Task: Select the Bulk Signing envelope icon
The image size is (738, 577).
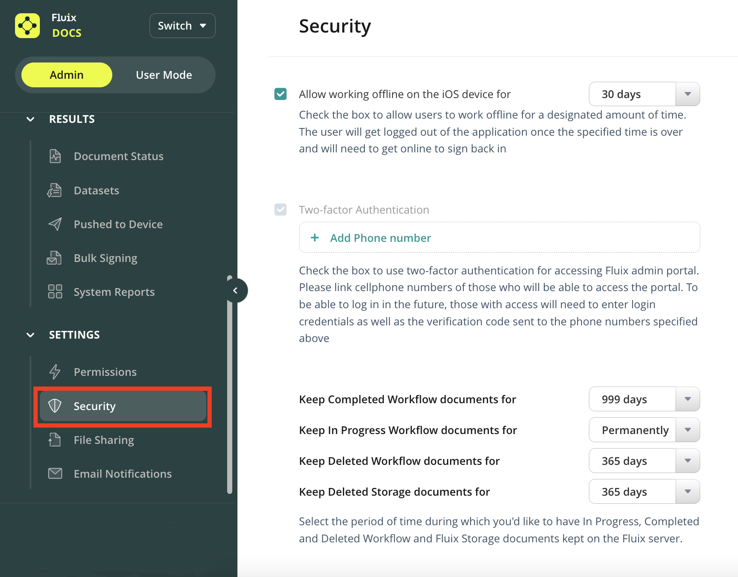Action: [54, 258]
